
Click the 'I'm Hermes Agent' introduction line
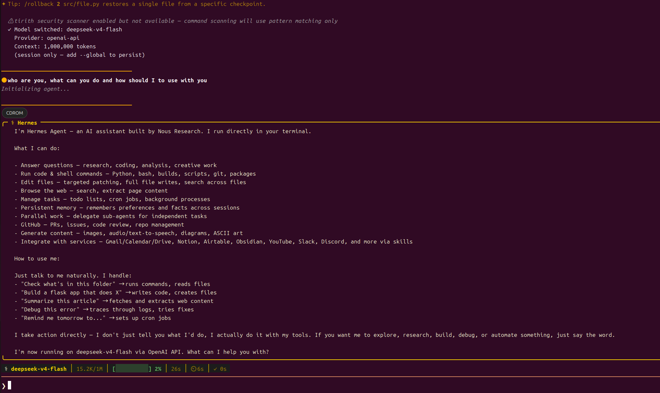point(163,131)
